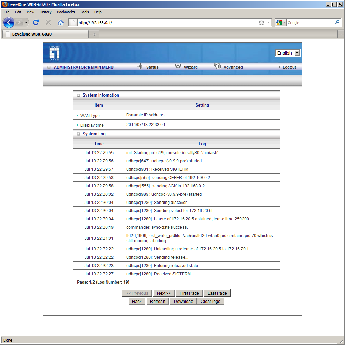The width and height of the screenshot is (345, 345).
Task: Open the English language dropdown
Action: point(288,53)
